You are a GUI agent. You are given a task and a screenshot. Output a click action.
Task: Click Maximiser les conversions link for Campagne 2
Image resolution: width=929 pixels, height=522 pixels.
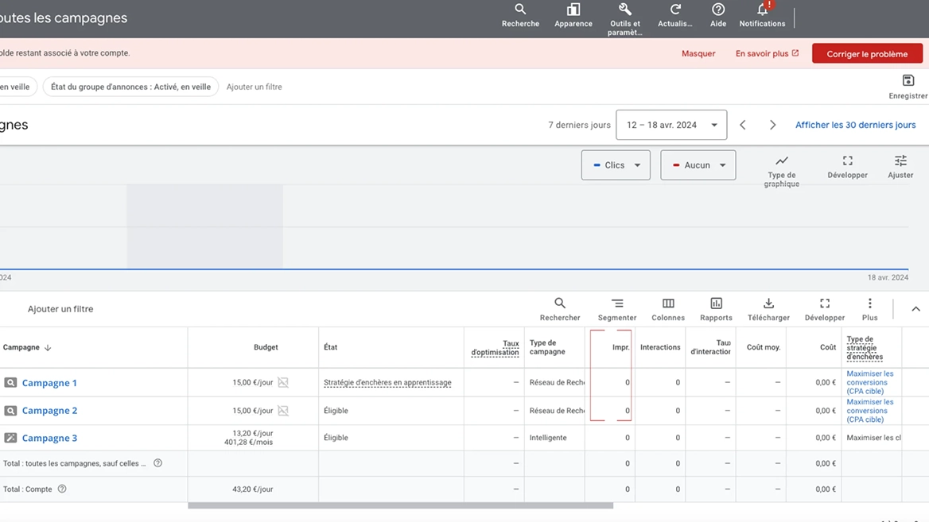click(x=870, y=411)
